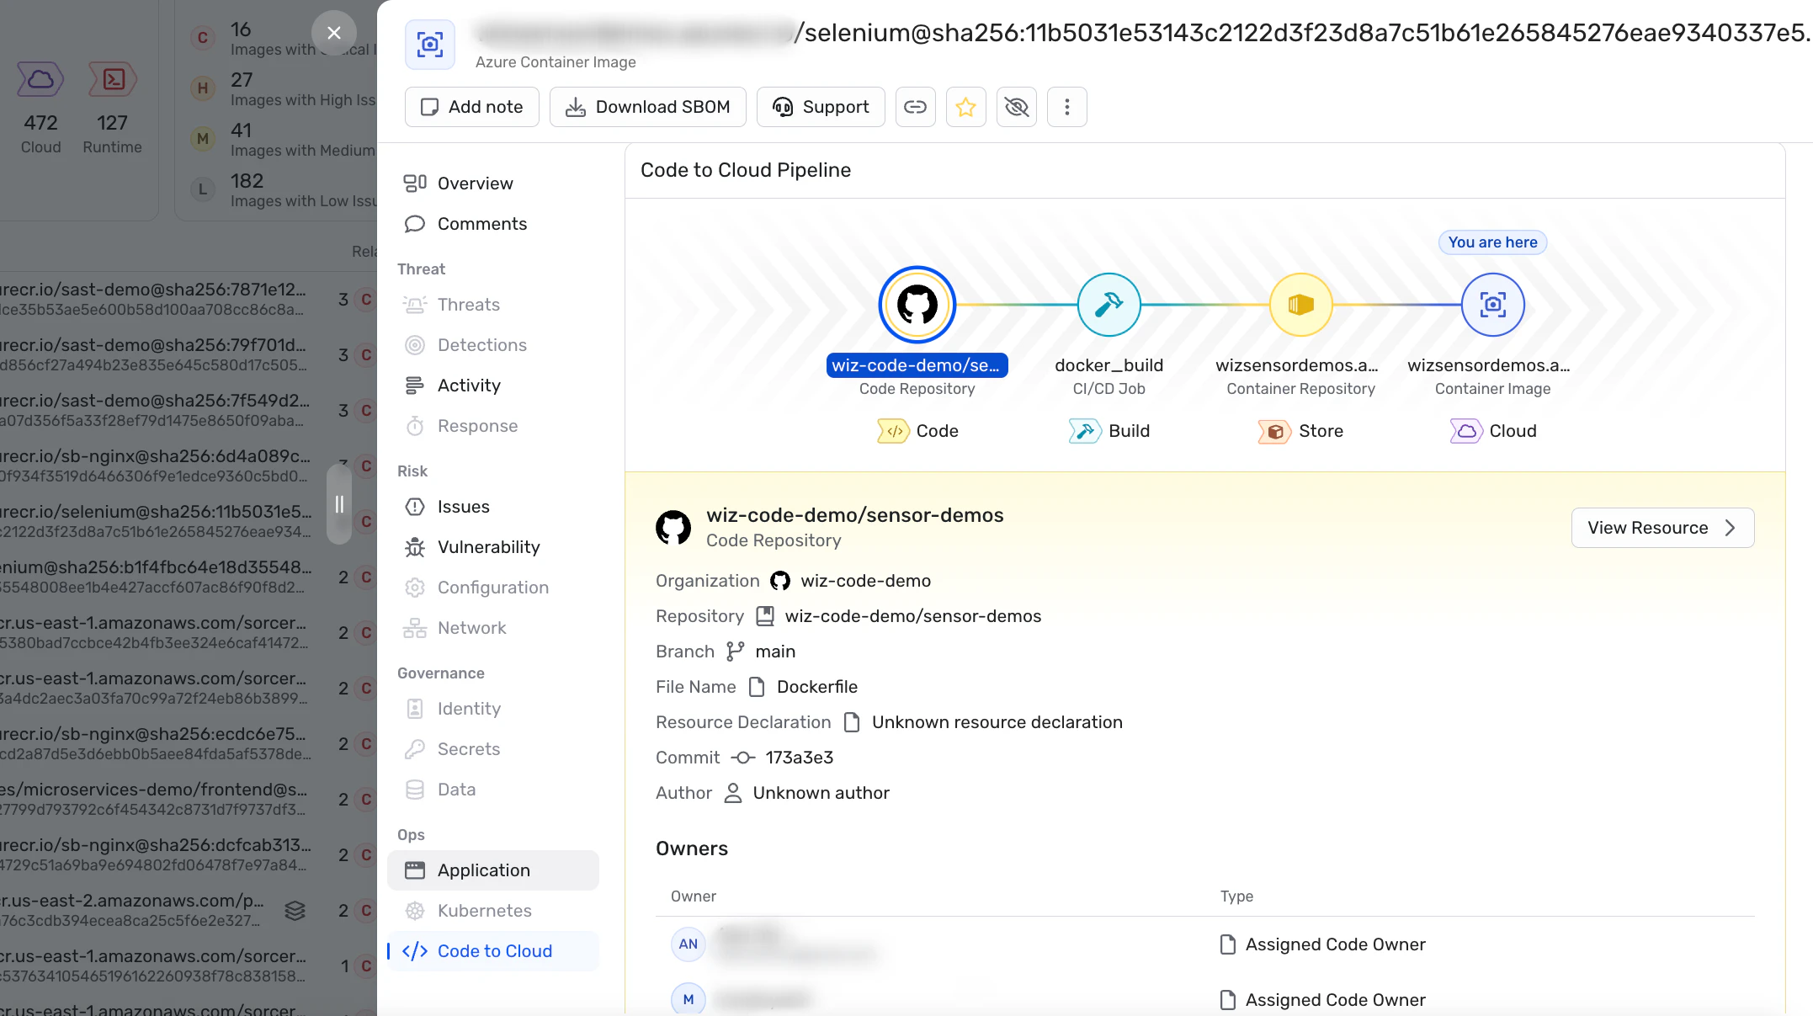Screen dimensions: 1813x1016
Task: Click the wiz-code-demo/sensor-demos repository heading
Action: (855, 515)
